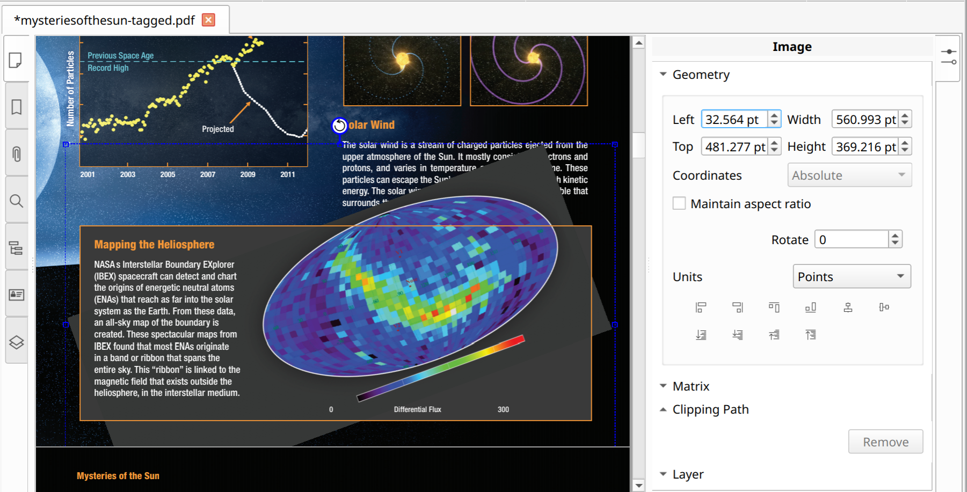Viewport: 967px width, 492px height.
Task: Click the document scrollbar down arrow
Action: click(x=638, y=486)
